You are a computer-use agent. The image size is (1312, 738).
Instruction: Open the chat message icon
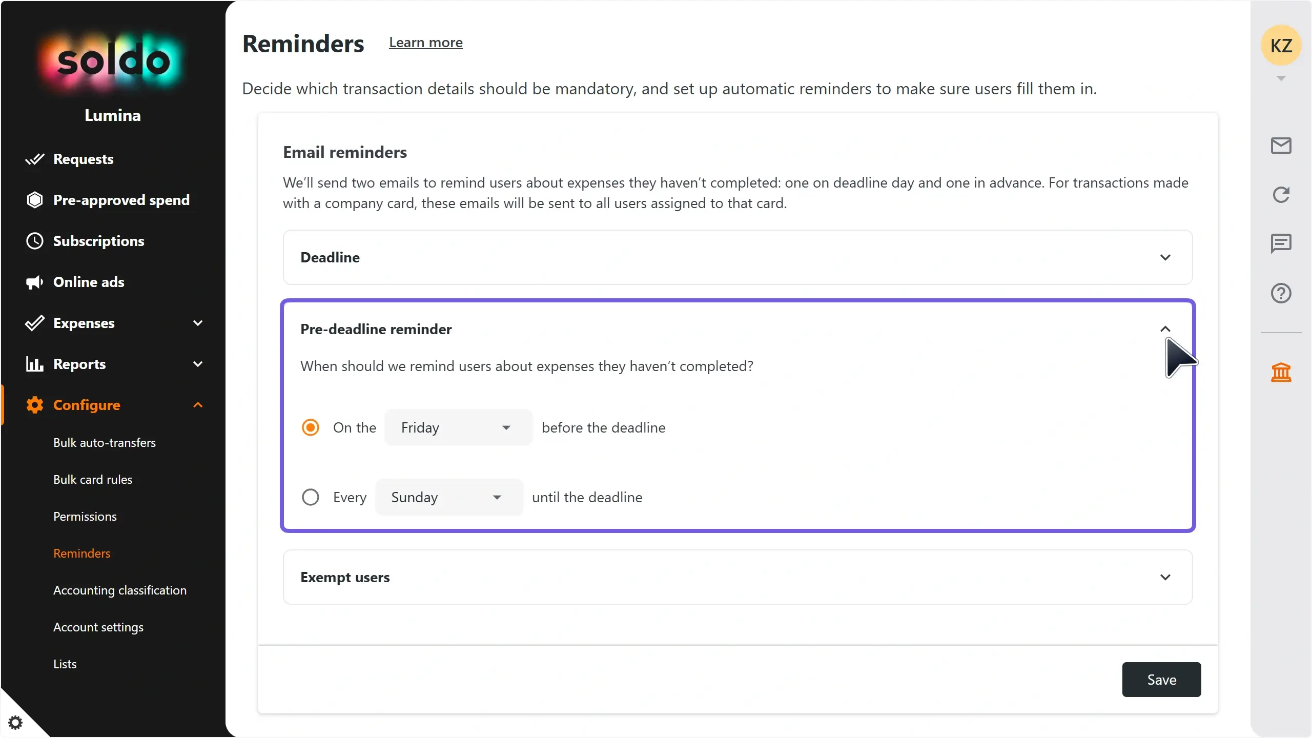point(1281,243)
